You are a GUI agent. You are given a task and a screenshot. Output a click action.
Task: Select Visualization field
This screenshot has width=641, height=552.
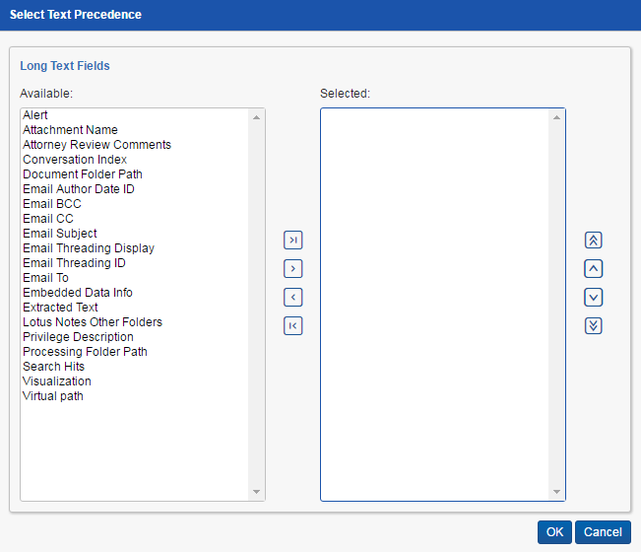(x=135, y=380)
